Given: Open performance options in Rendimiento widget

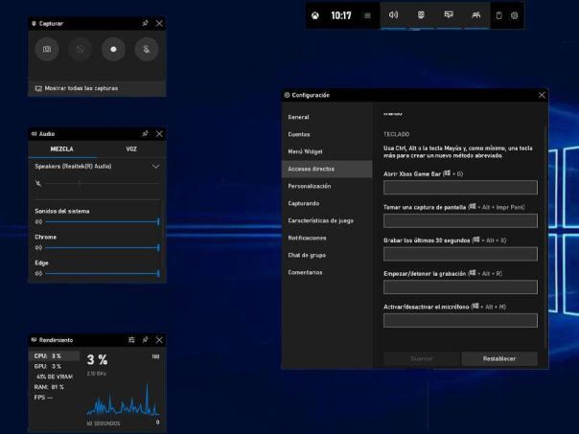Looking at the screenshot, I should click(x=130, y=340).
